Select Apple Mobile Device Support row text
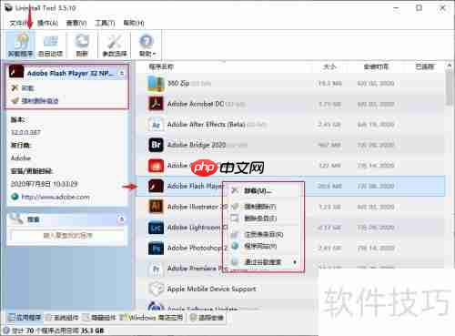 pyautogui.click(x=212, y=289)
